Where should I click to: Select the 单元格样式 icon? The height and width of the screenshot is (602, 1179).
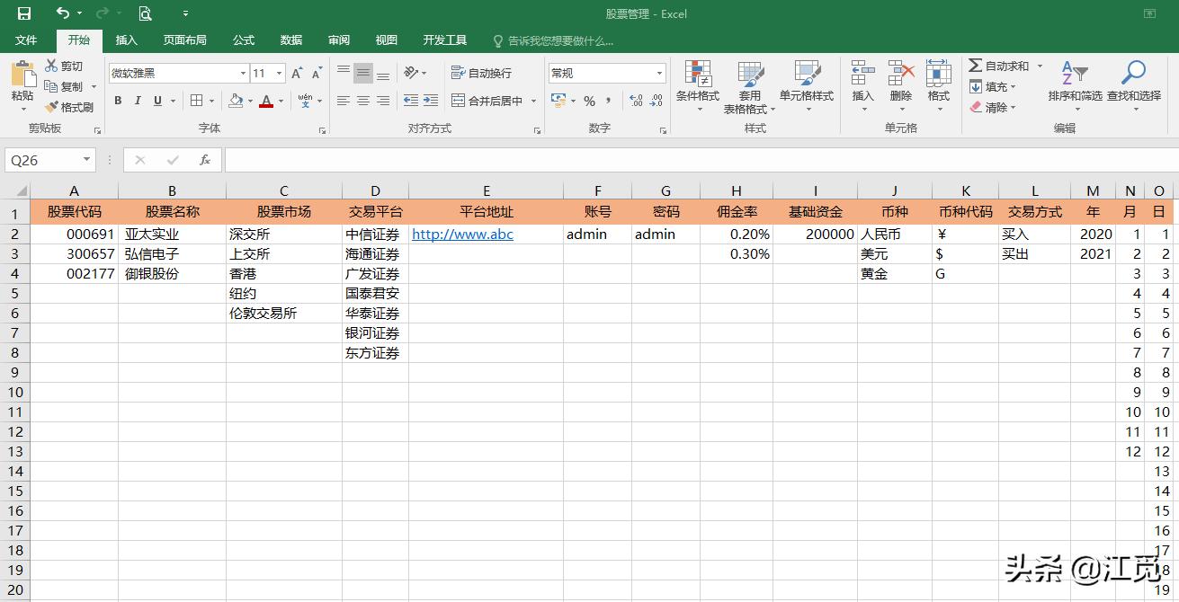805,87
